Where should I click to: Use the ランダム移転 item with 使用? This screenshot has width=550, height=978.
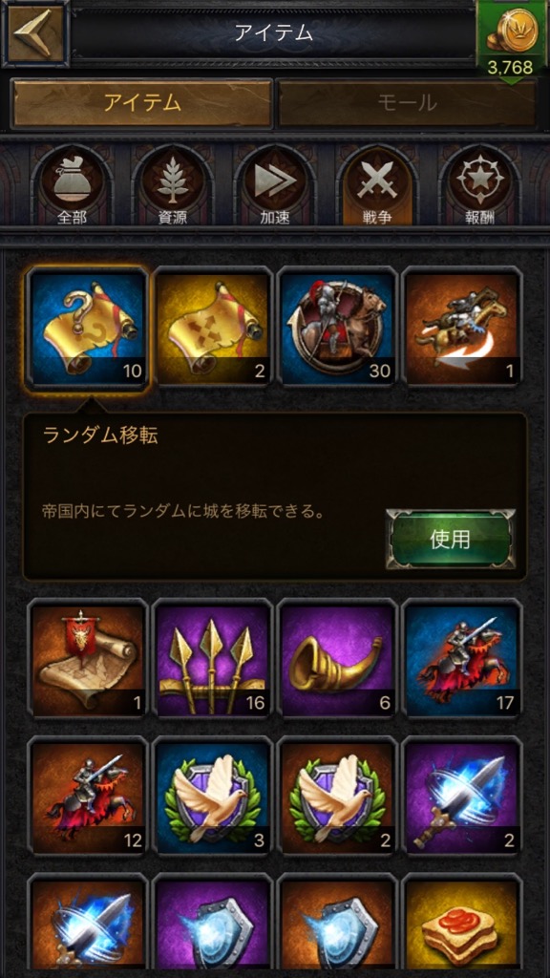[451, 540]
